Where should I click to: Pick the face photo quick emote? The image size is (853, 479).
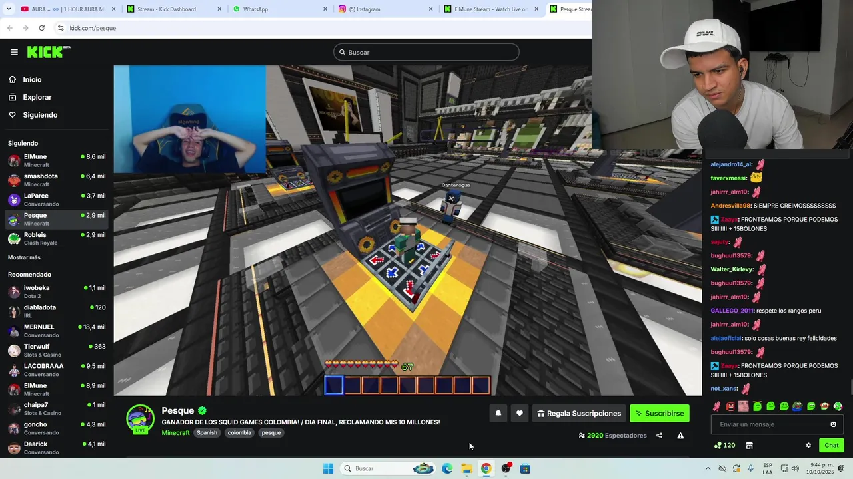(744, 406)
